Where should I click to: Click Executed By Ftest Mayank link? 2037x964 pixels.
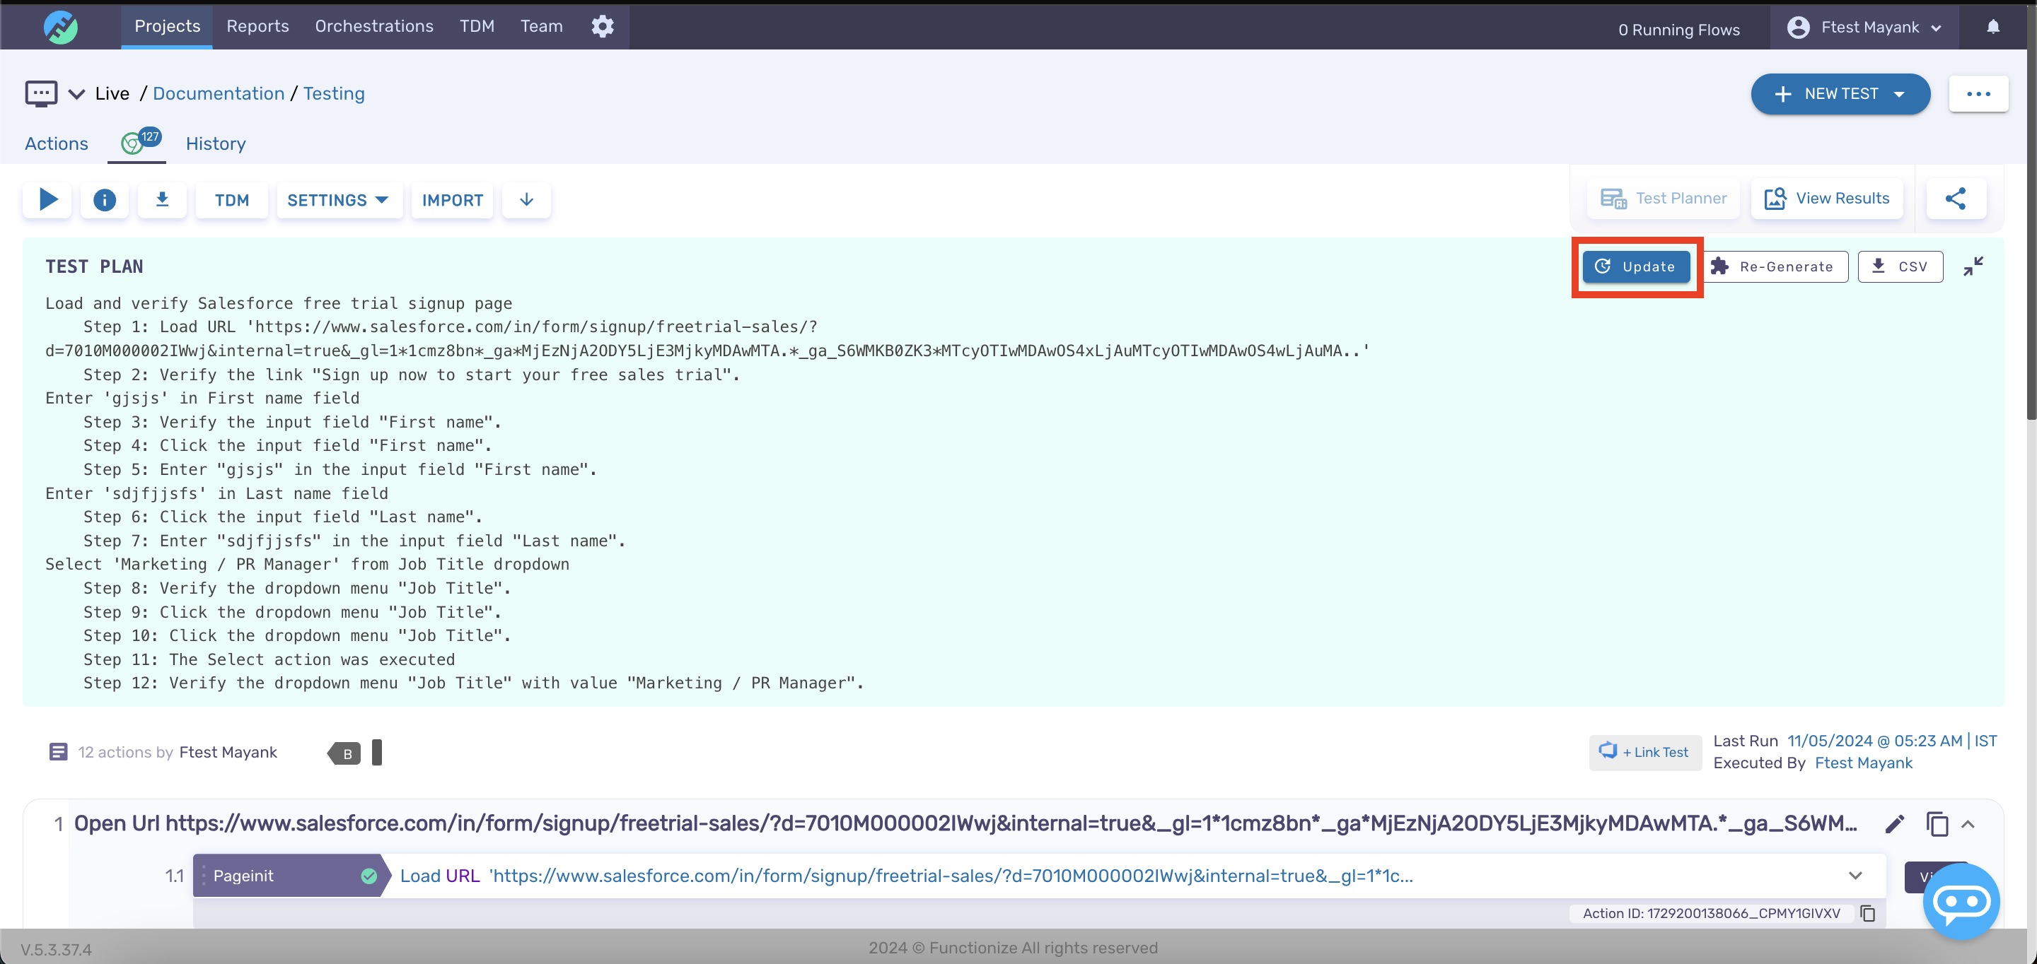1863,763
